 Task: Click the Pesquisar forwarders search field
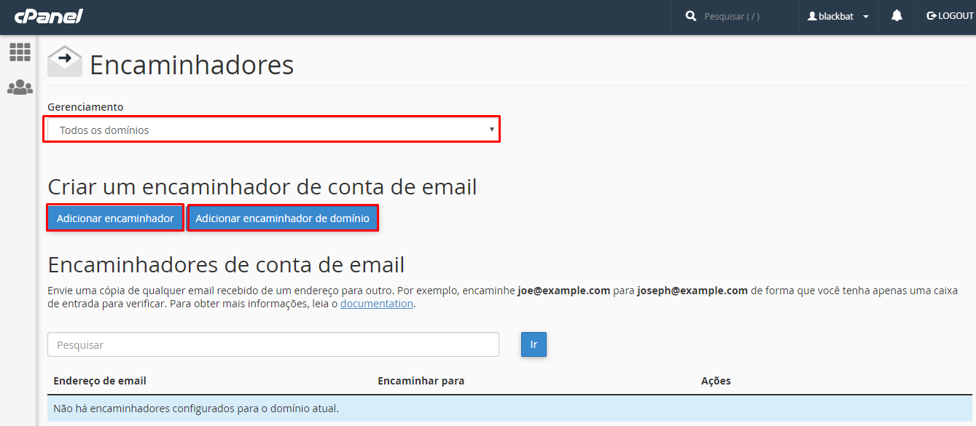273,344
